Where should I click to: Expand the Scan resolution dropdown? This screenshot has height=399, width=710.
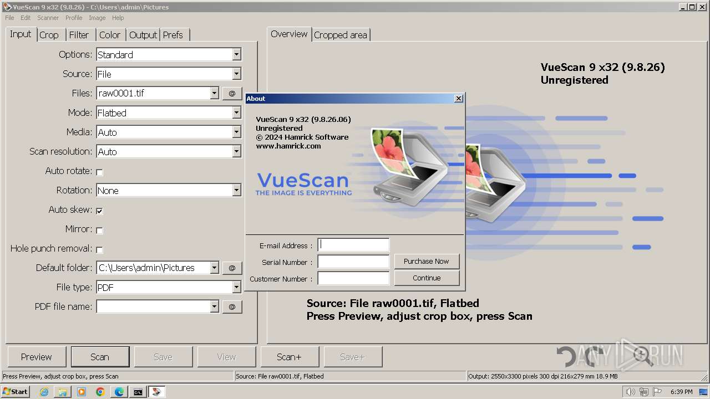coord(236,151)
